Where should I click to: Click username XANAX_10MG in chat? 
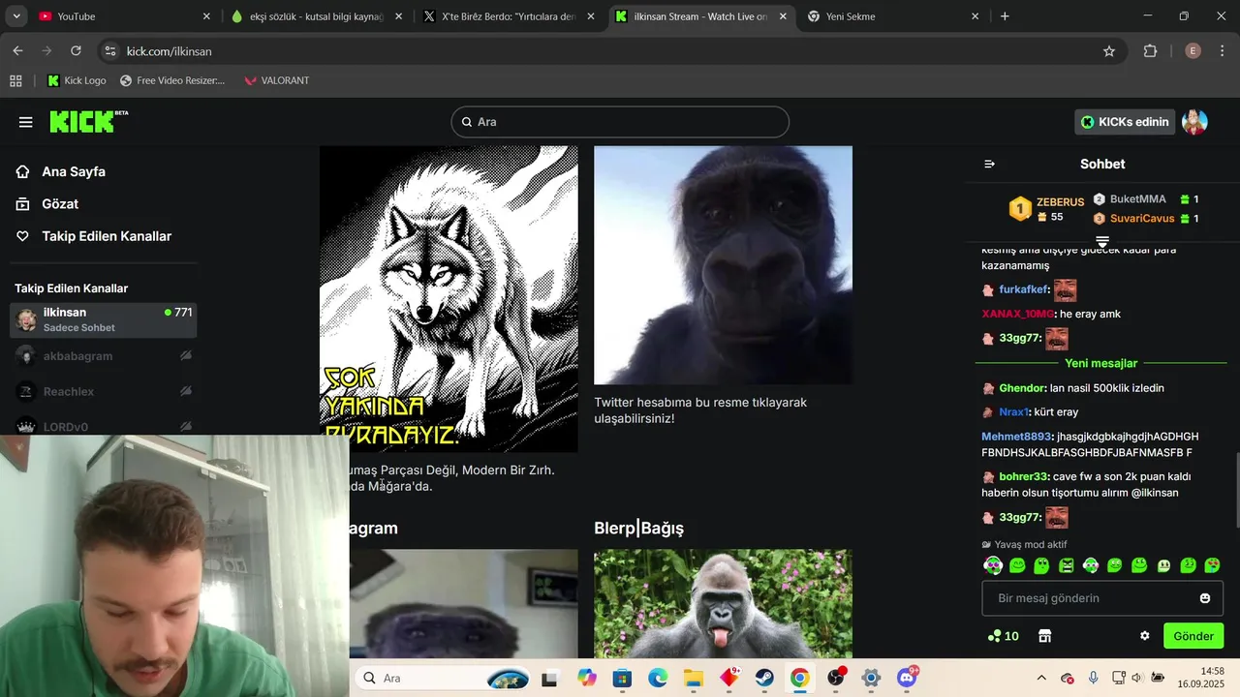pos(1017,314)
